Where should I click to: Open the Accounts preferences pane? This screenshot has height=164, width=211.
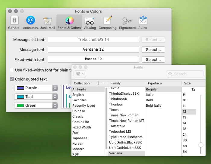pos(30,23)
